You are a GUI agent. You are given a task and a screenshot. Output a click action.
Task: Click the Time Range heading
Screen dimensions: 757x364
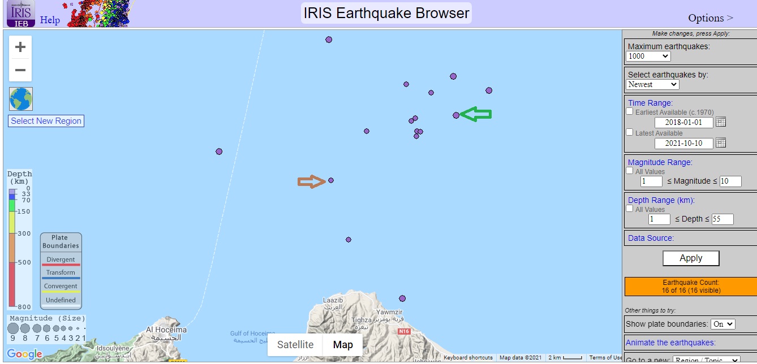pos(650,103)
